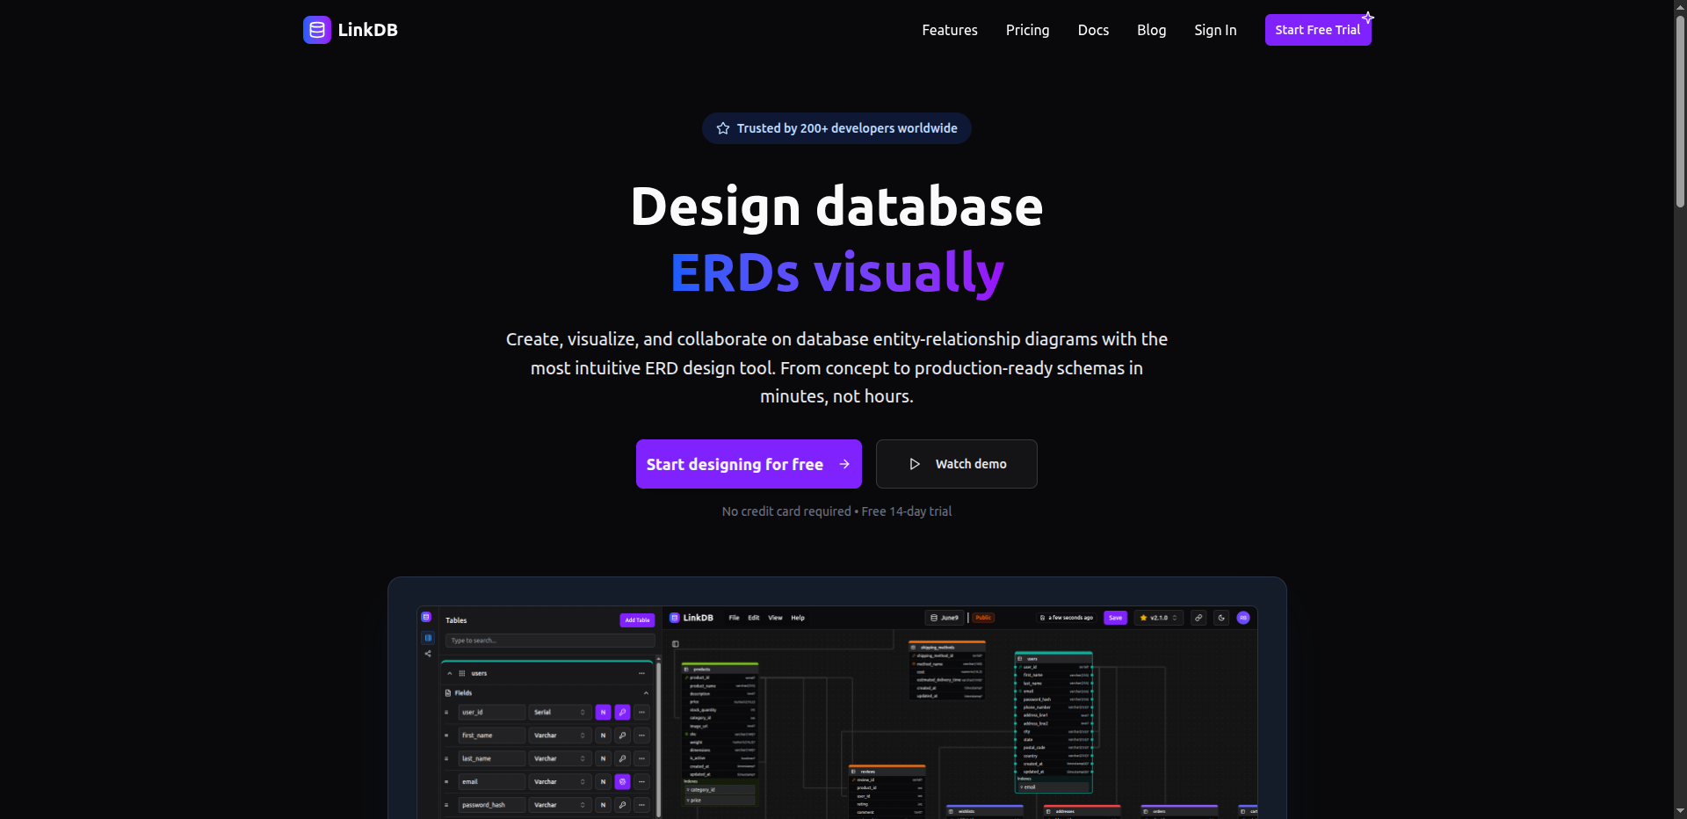Toggle the key icon for last_name
Viewport: 1687px width, 819px height.
(622, 758)
